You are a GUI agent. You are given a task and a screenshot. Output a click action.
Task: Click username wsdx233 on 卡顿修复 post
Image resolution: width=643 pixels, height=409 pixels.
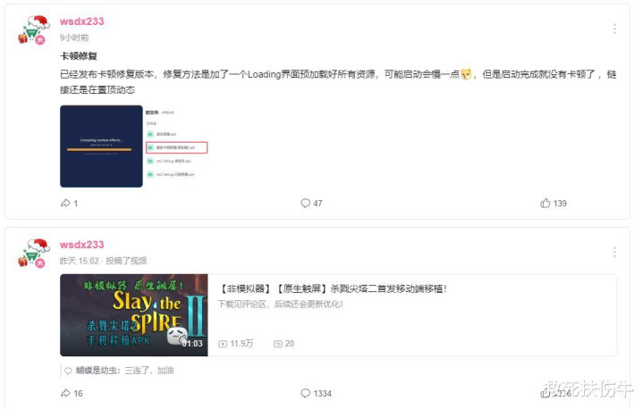coord(81,21)
